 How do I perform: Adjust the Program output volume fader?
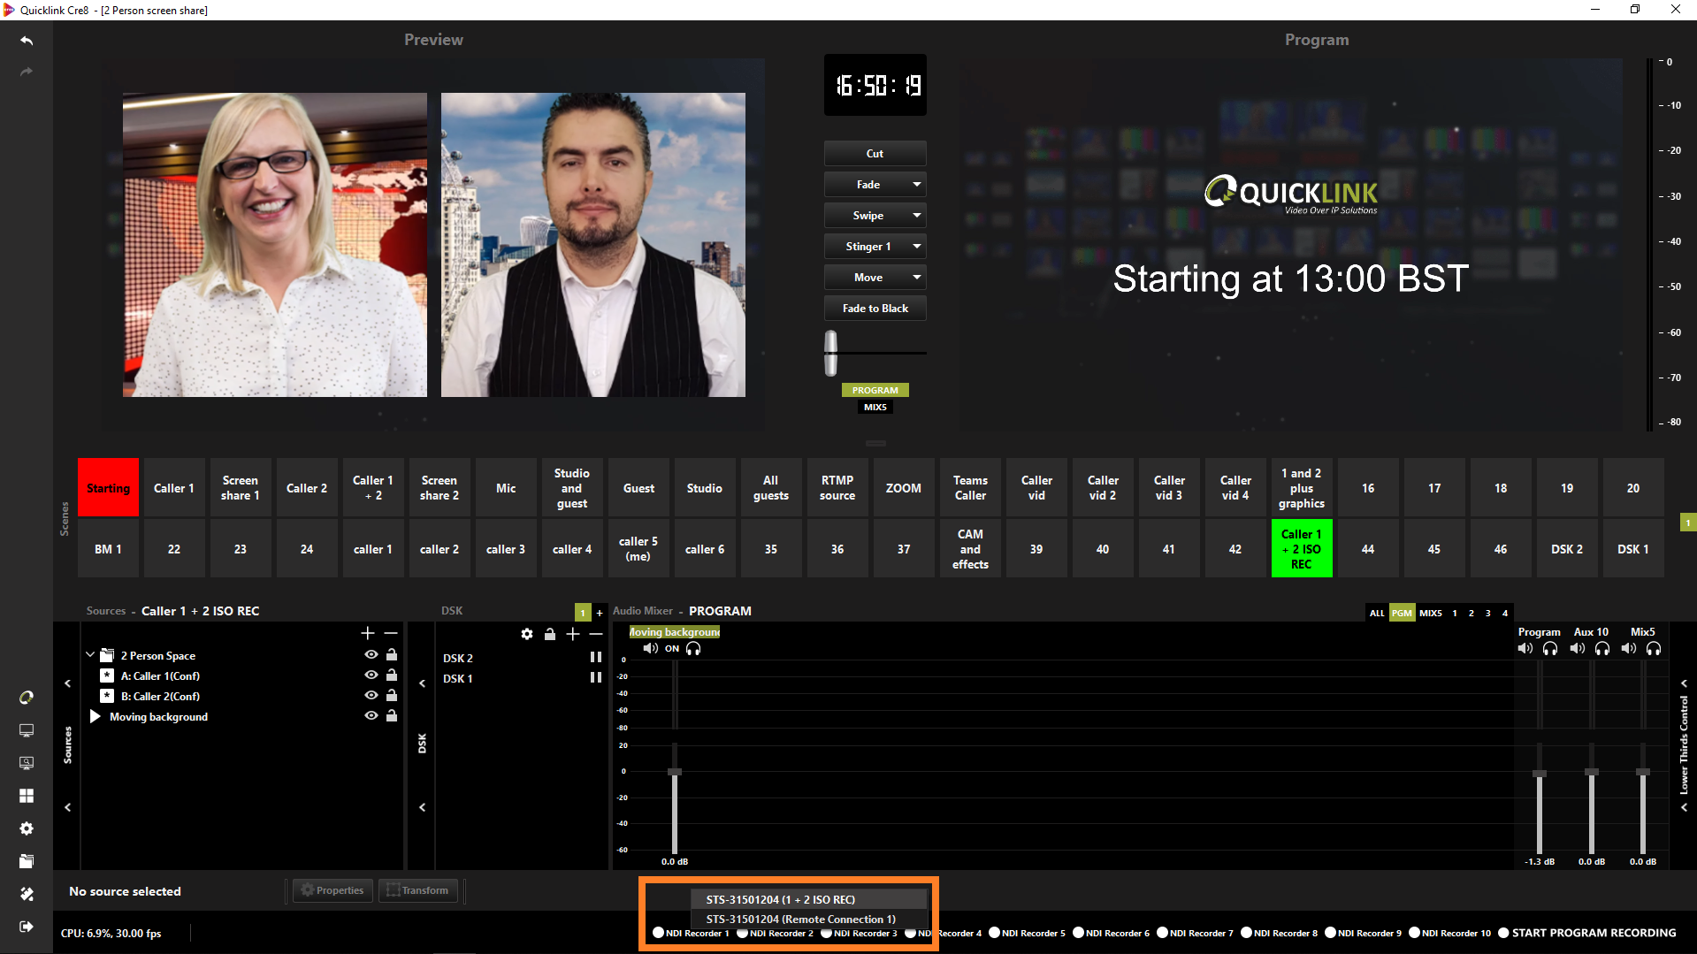(x=1540, y=773)
